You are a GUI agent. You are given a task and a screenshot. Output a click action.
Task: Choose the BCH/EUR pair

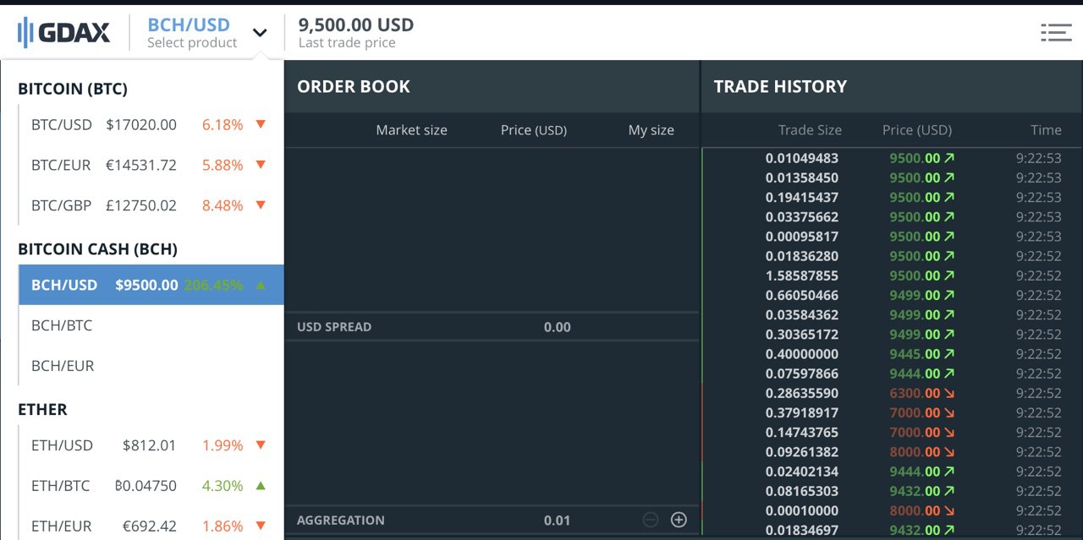pyautogui.click(x=151, y=366)
